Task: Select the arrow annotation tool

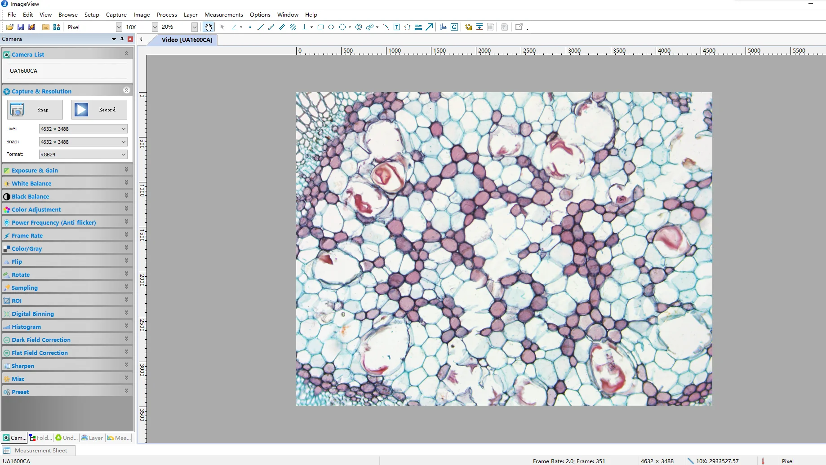Action: click(x=429, y=27)
